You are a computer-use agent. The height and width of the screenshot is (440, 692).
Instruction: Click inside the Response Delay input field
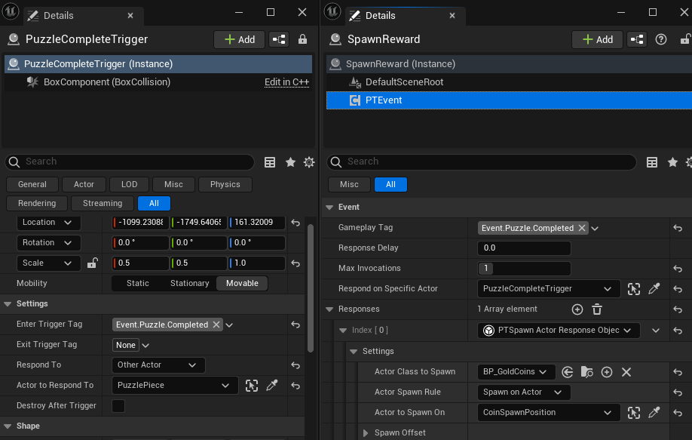[x=524, y=248]
